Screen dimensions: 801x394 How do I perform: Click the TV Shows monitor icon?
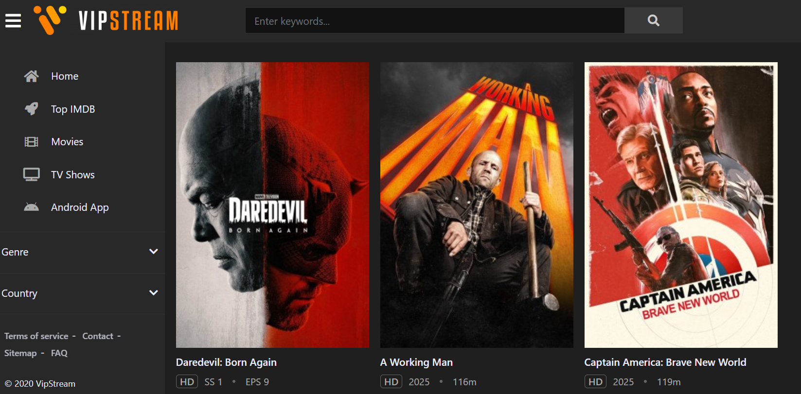[x=32, y=174]
